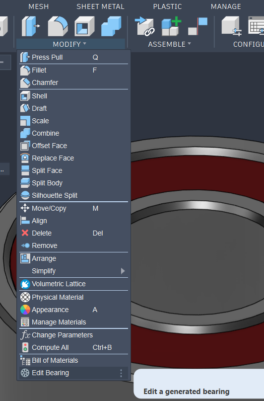Viewport: 264px width, 401px height.
Task: Choose Move/Copy from the menu
Action: 73,208
